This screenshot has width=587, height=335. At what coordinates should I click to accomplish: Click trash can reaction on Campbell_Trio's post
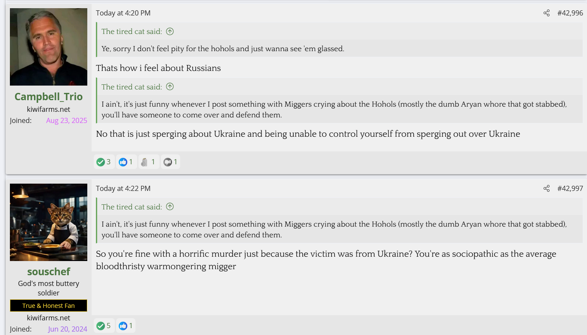tap(149, 162)
